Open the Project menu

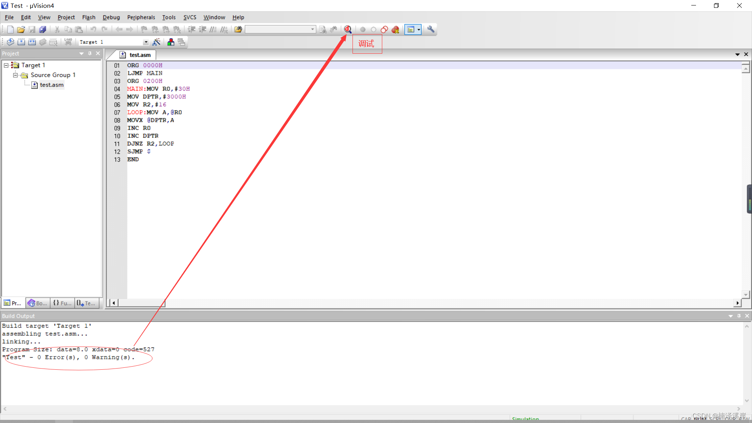pyautogui.click(x=66, y=17)
